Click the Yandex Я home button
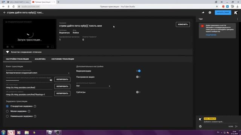 click(x=8, y=7)
